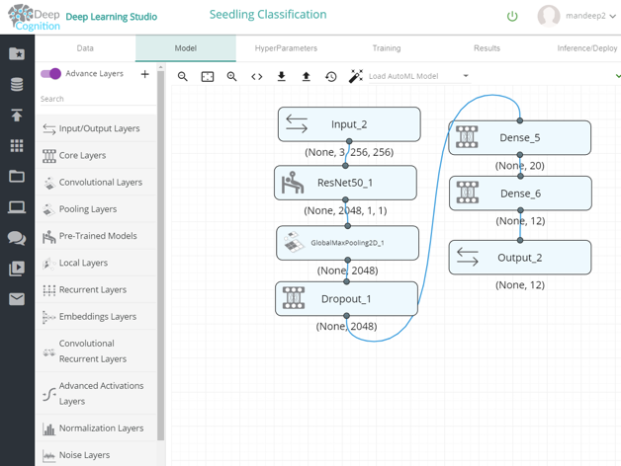The width and height of the screenshot is (621, 466).
Task: Click the green power button icon
Action: click(512, 16)
